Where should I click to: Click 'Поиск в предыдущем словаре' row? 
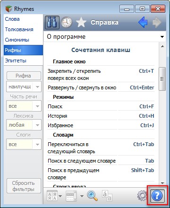click(73, 174)
